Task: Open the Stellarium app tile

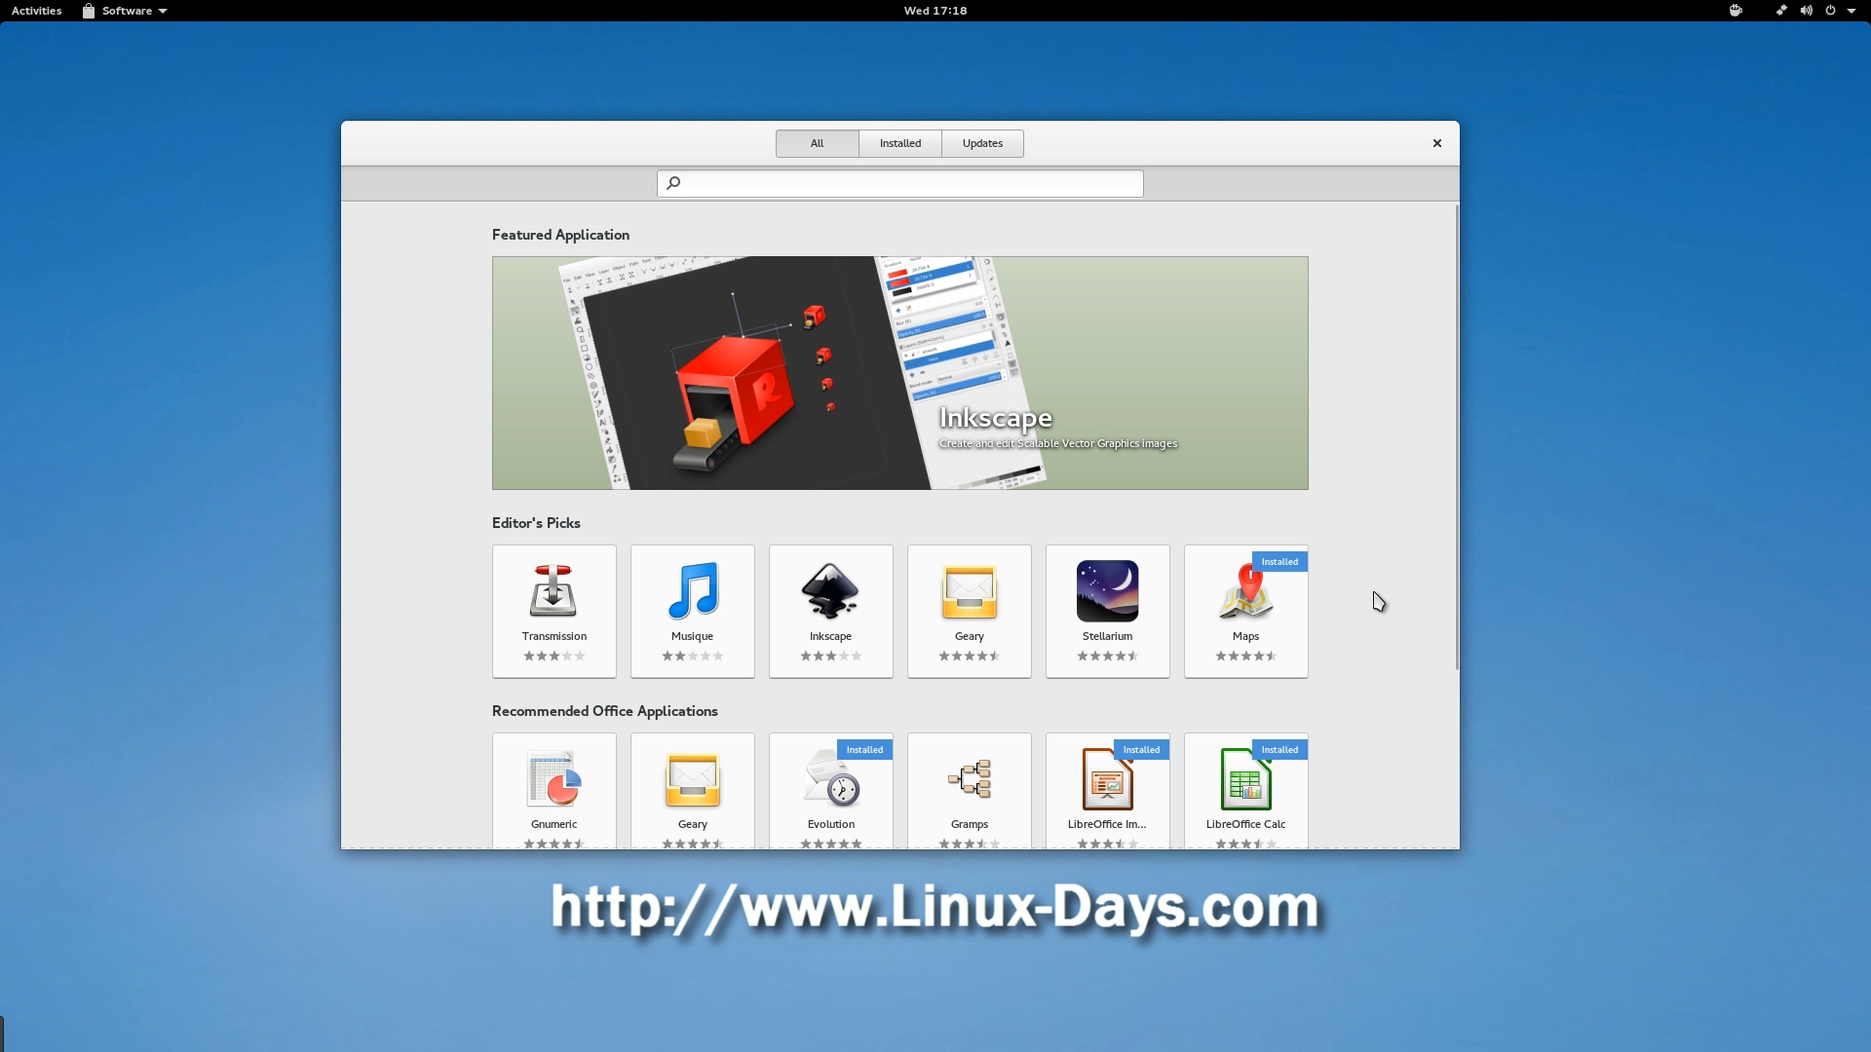Action: 1107,611
